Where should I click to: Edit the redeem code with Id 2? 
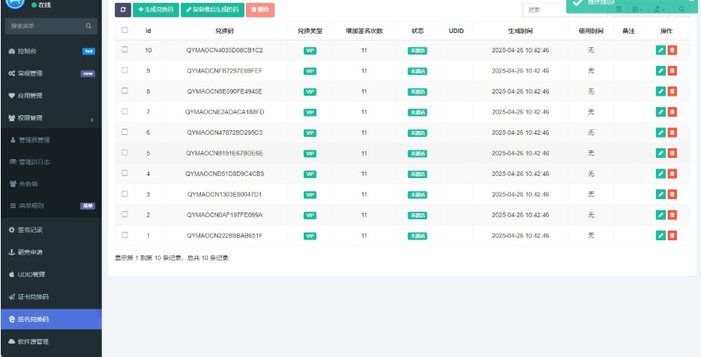[x=661, y=215]
